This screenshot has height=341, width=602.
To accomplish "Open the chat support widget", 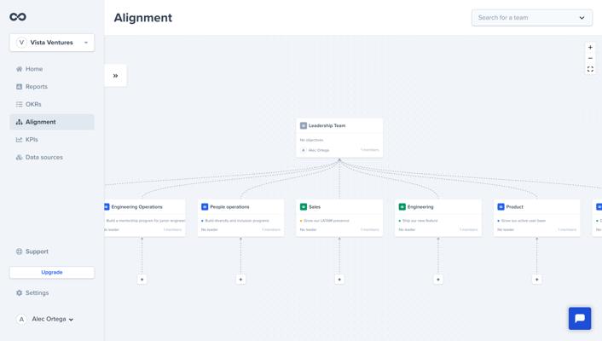I will click(580, 318).
